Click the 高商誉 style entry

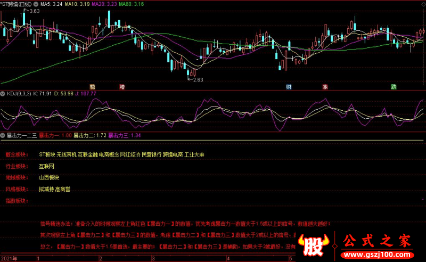click(x=63, y=189)
